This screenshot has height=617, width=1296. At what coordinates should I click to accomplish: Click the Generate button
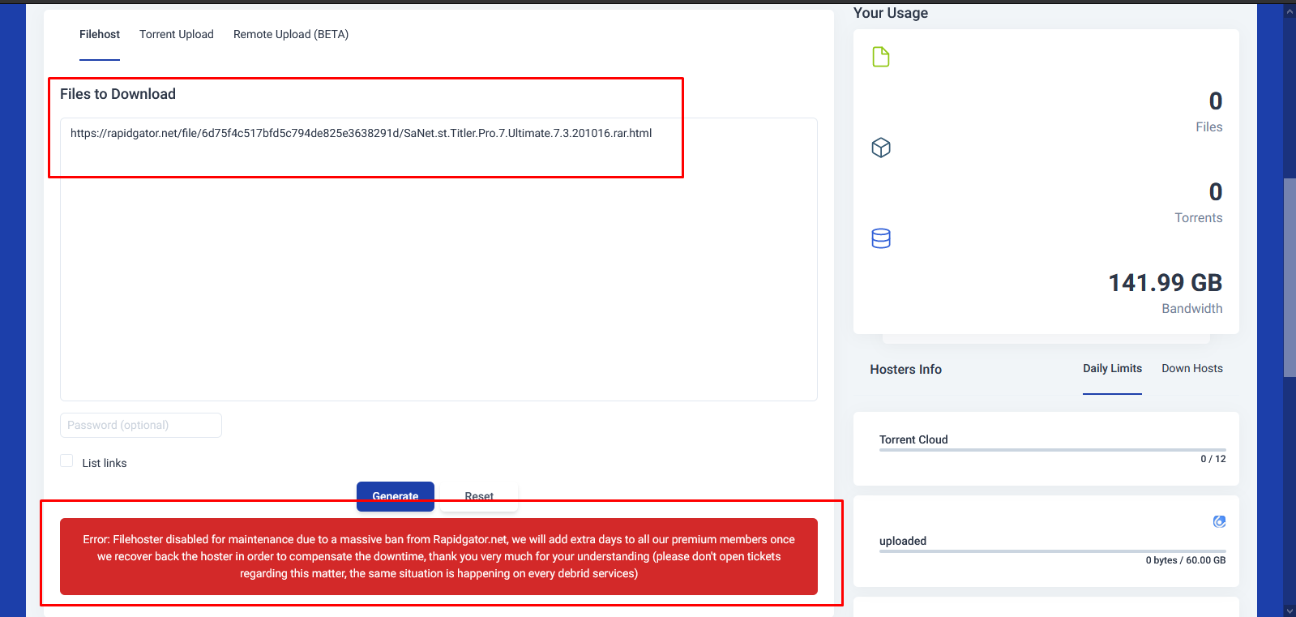(396, 496)
